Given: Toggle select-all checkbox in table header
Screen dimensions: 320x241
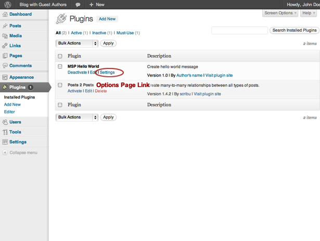Looking at the screenshot, I should (x=60, y=56).
